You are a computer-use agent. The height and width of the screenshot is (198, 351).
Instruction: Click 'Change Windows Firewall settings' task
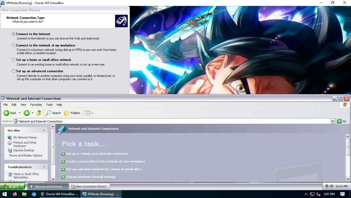[91, 177]
